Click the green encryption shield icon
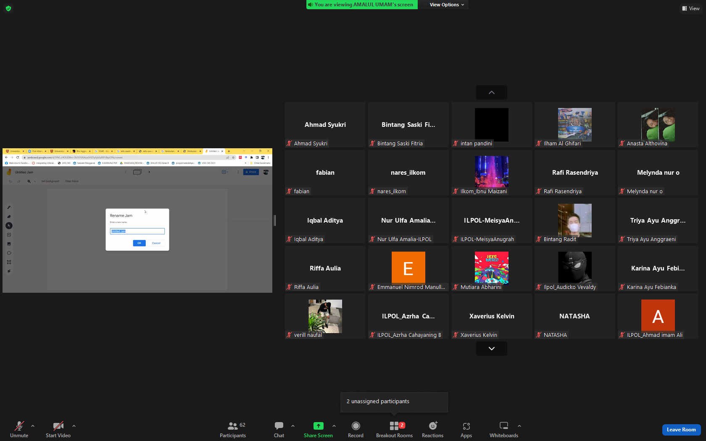This screenshot has height=441, width=706. (8, 8)
